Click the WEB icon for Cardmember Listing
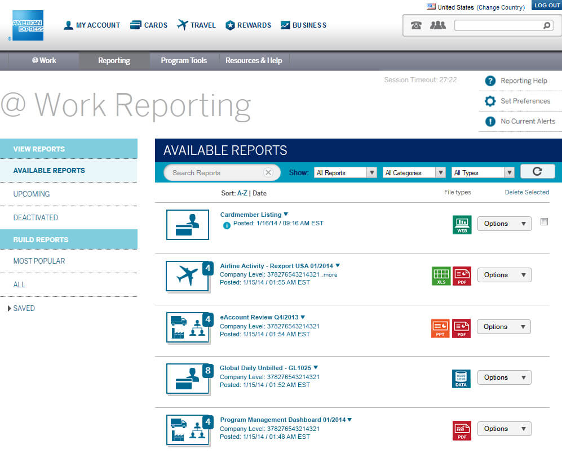The width and height of the screenshot is (562, 458). click(x=462, y=223)
